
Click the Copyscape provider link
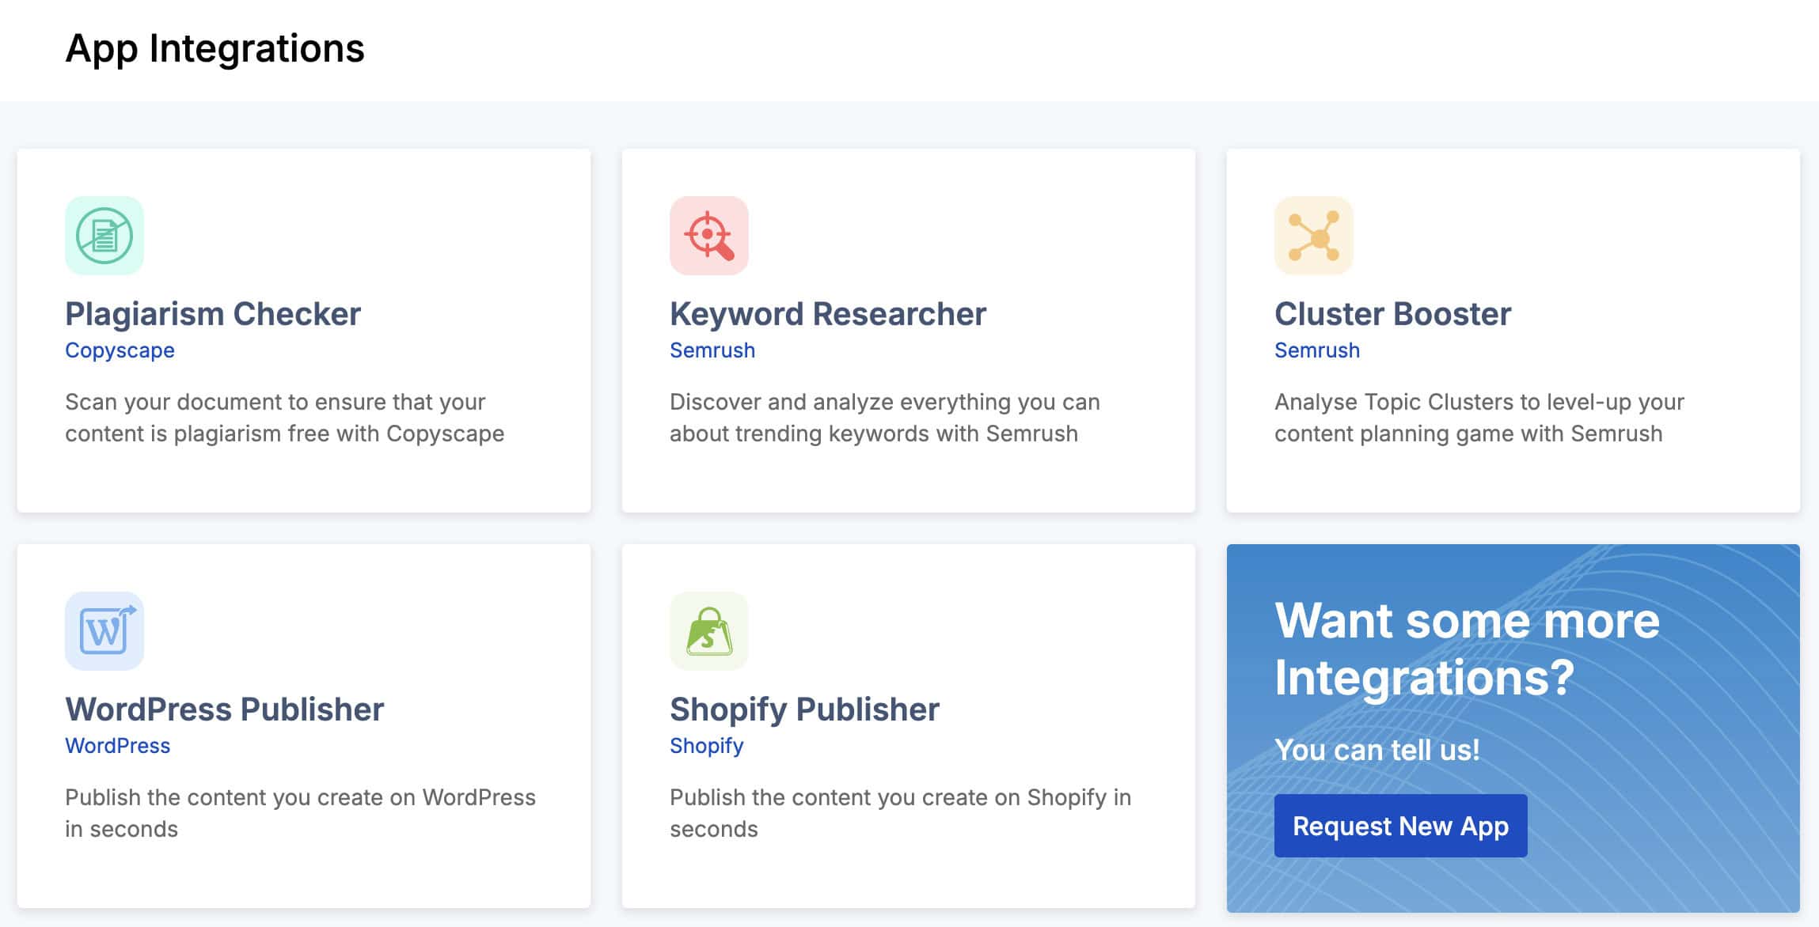[x=120, y=350]
